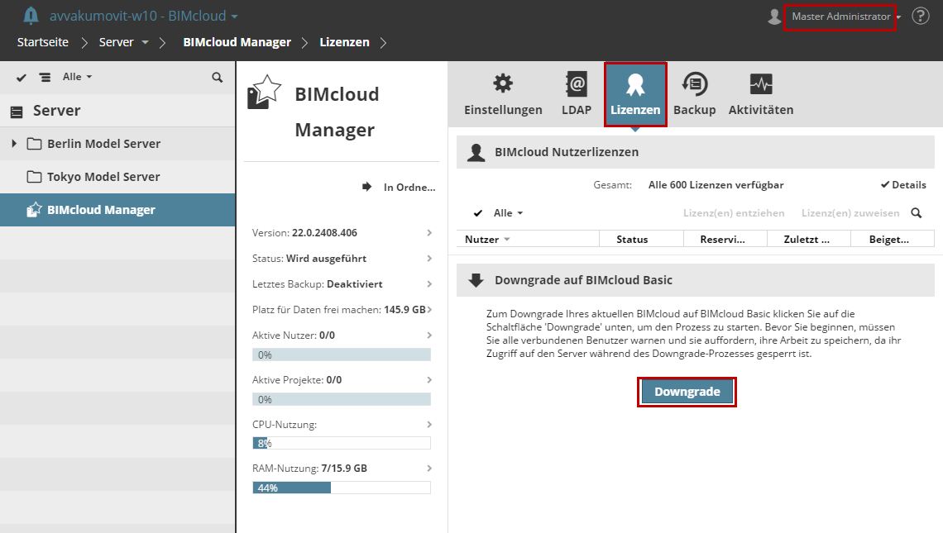Open the Einstellungen gear tab

pyautogui.click(x=503, y=94)
